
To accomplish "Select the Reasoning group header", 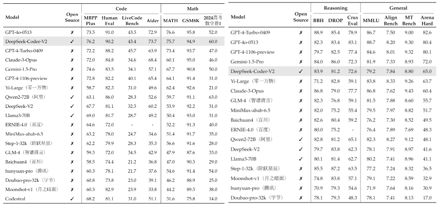I will click(335, 8).
